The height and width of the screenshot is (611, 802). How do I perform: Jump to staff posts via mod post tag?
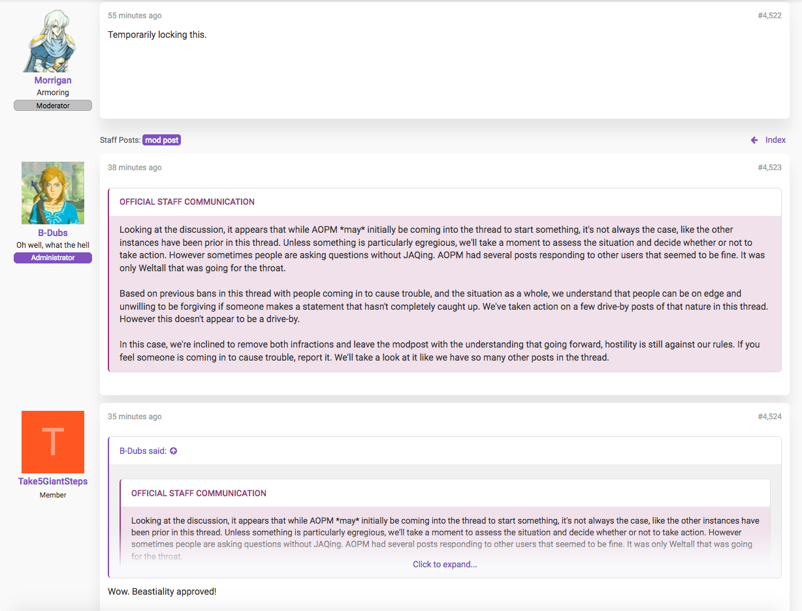pos(161,140)
